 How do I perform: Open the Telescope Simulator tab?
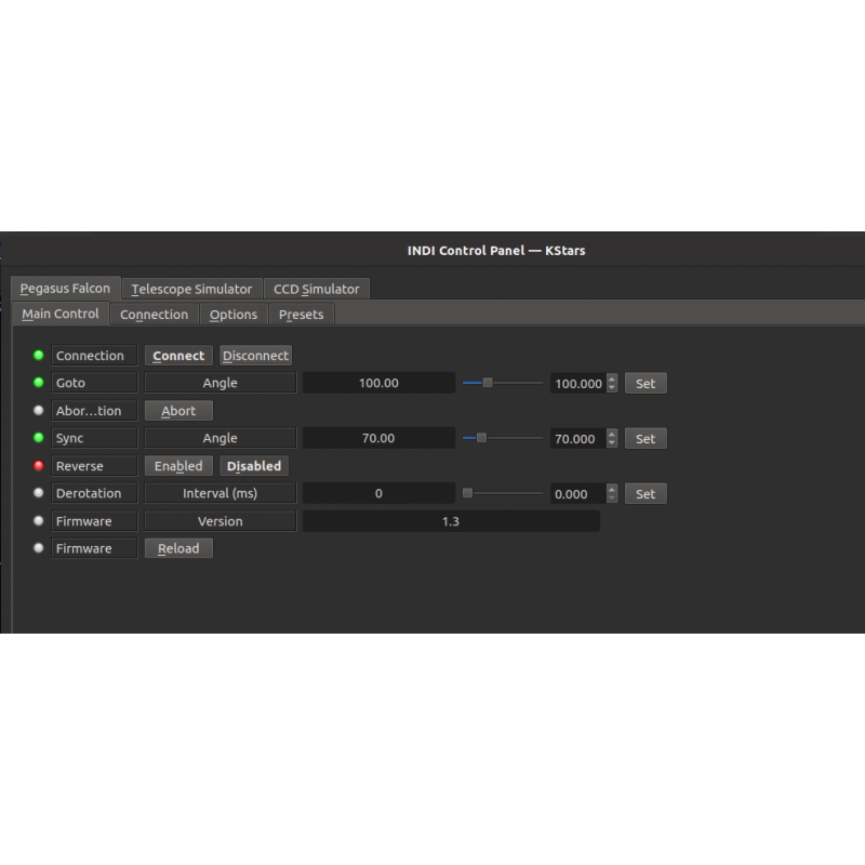point(192,289)
